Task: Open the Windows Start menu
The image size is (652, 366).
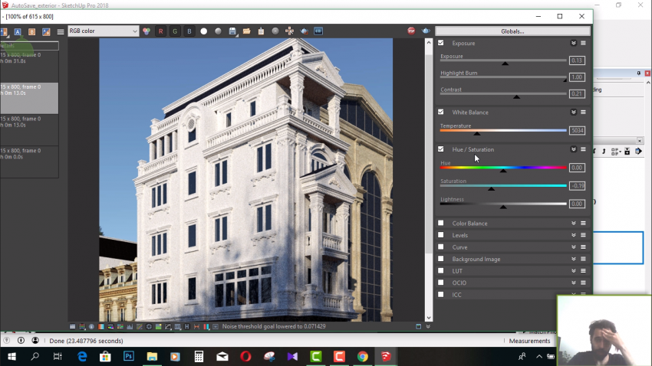Action: click(x=12, y=357)
